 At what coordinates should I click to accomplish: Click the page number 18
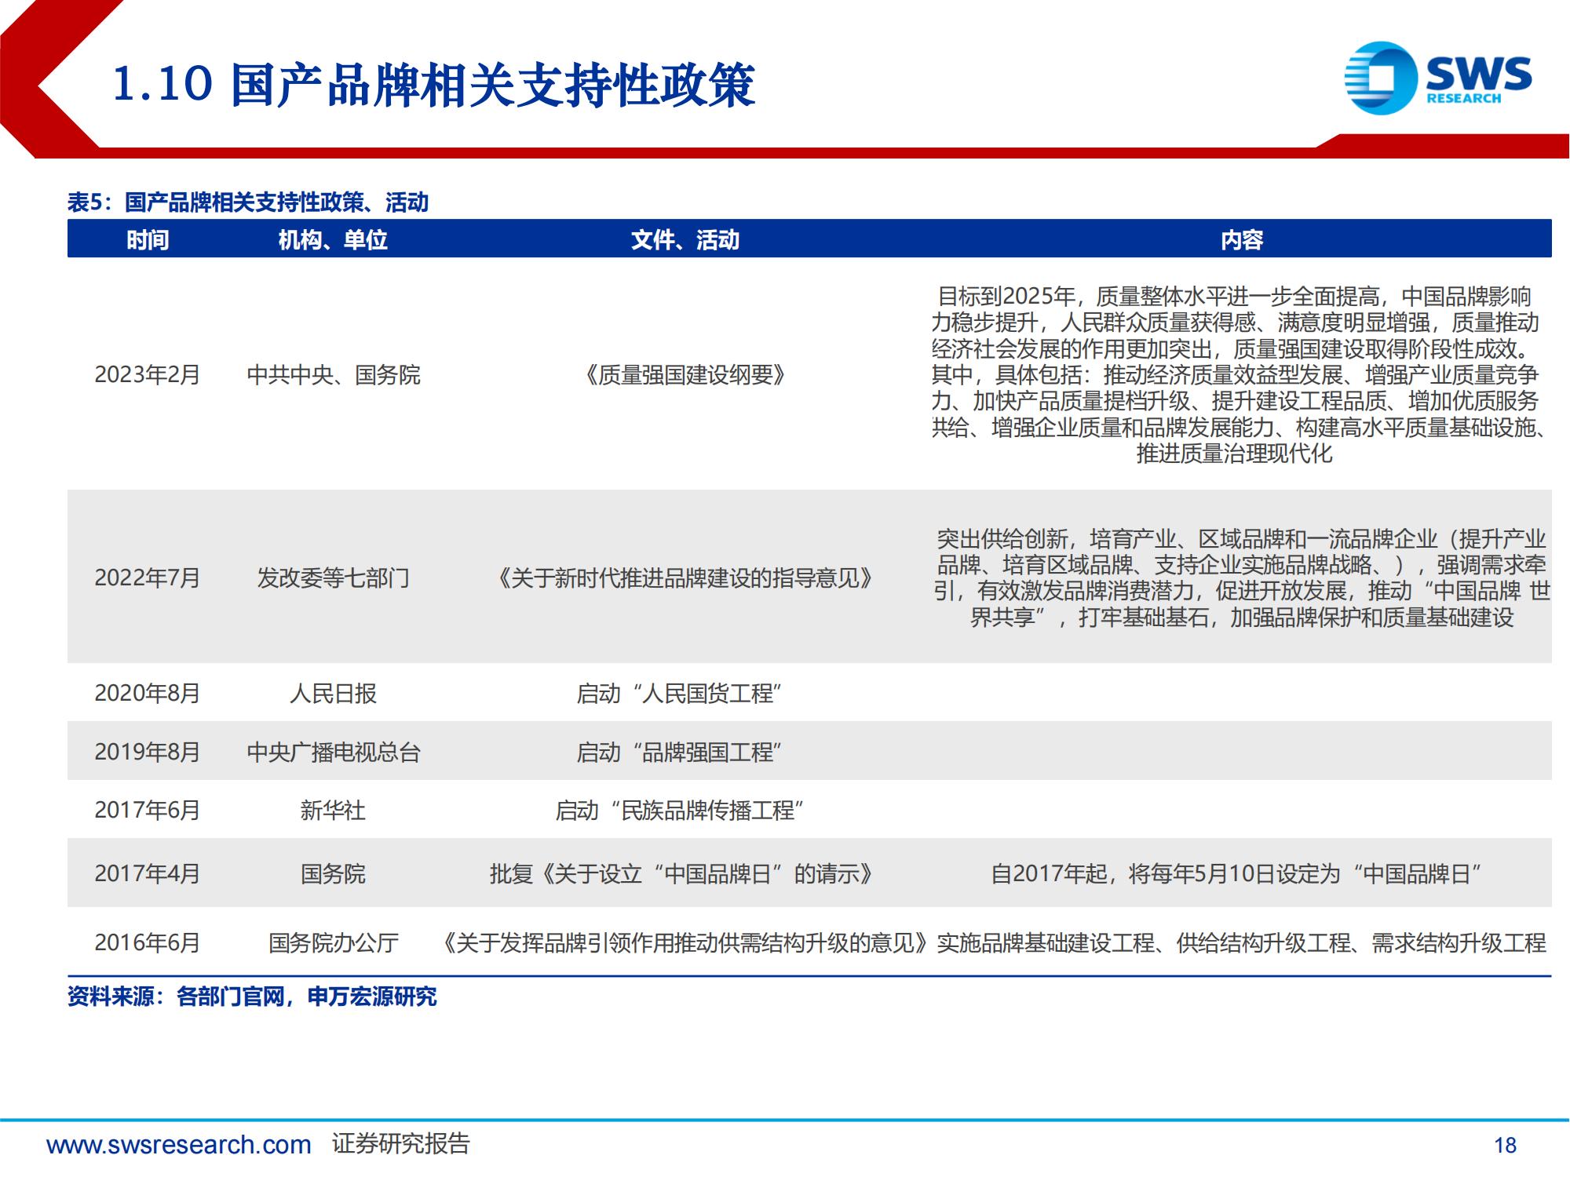click(x=1505, y=1146)
